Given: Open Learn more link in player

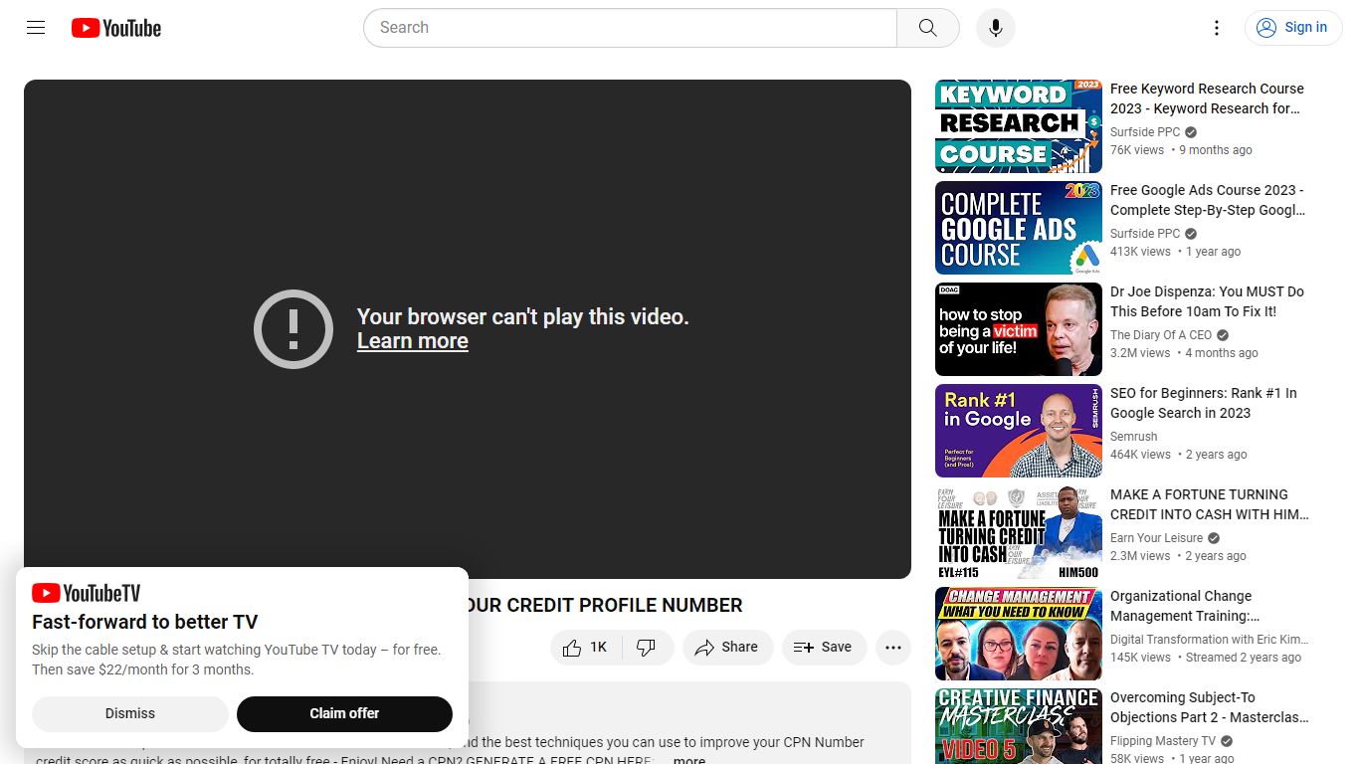Looking at the screenshot, I should pos(413,341).
